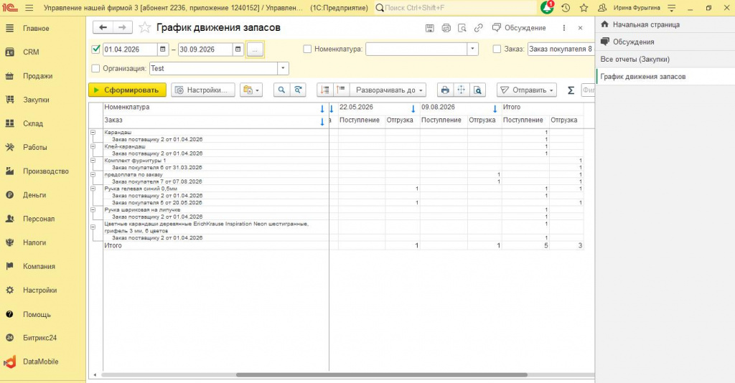Open the three-dot more menu of the form
Image resolution: width=735 pixels, height=383 pixels.
(x=564, y=28)
